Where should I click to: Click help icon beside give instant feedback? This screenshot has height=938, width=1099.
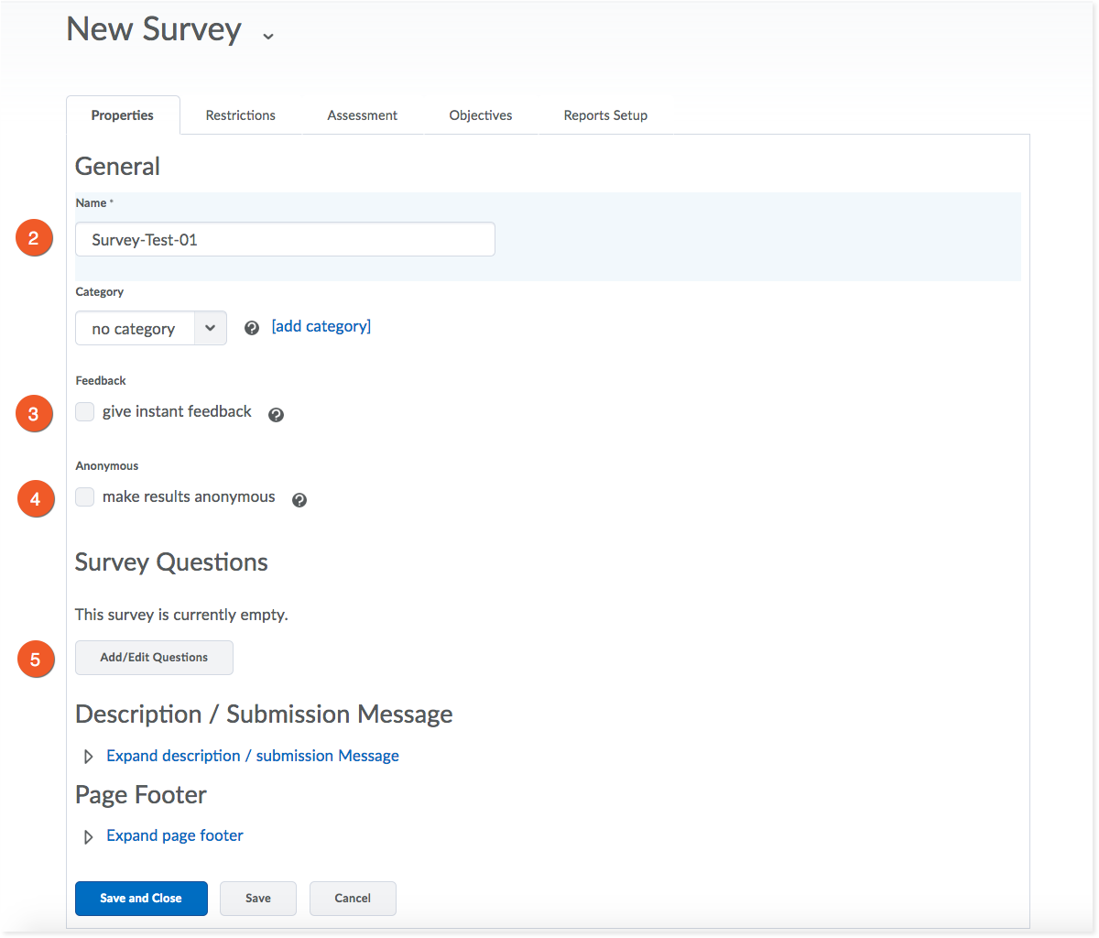(276, 415)
